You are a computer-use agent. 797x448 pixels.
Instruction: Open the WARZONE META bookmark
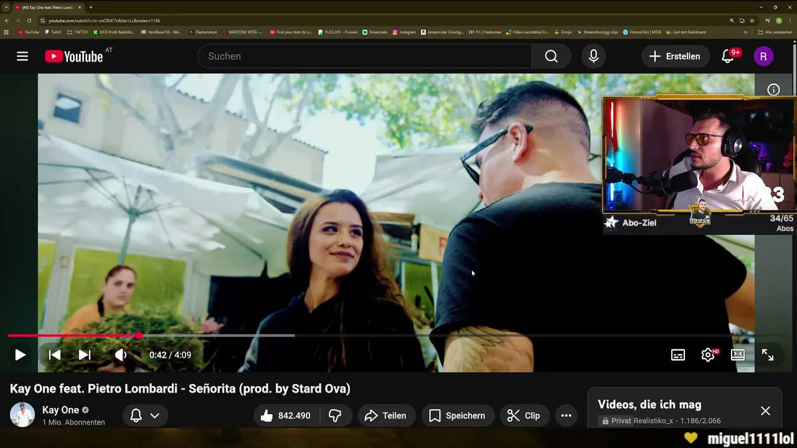[242, 32]
